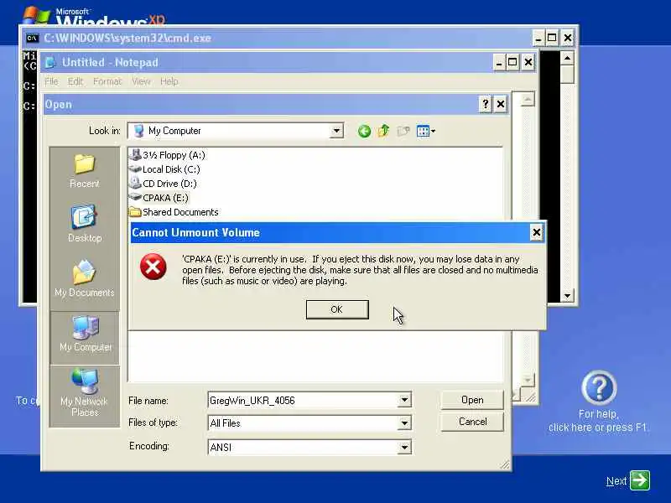671x503 pixels.
Task: Click the Create New Folder icon
Action: tap(403, 131)
